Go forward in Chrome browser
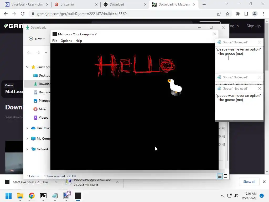The height and width of the screenshot is (202, 269). click(x=14, y=14)
